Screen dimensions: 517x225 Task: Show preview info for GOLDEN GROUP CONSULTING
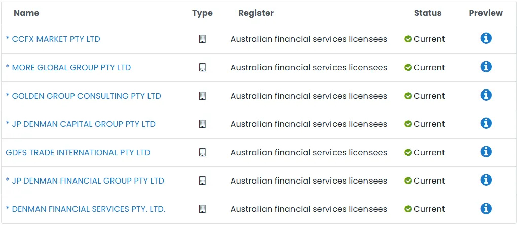pos(486,95)
